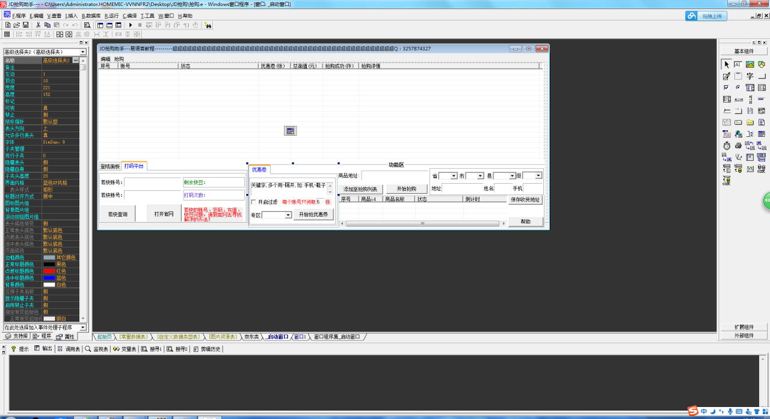Image resolution: width=770 pixels, height=419 pixels.
Task: Click the 商品地址 input field
Action: [x=394, y=176]
